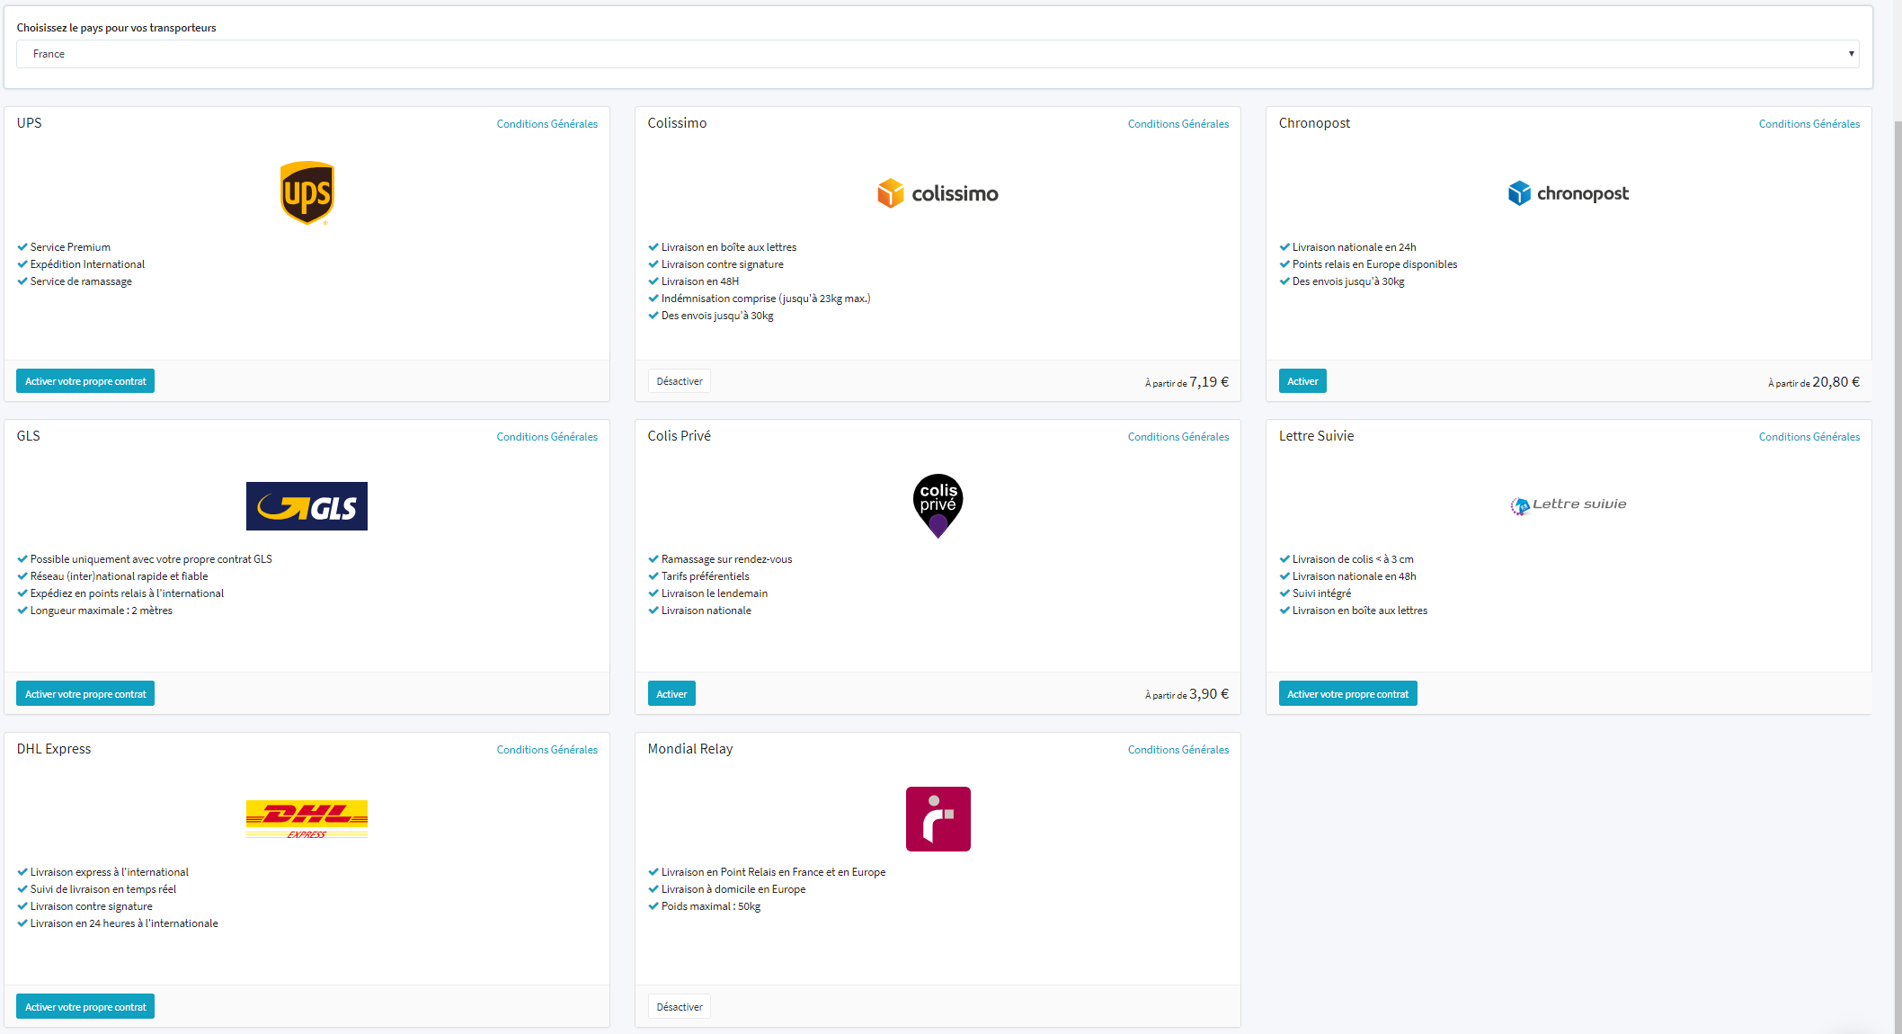Click the Colissimo card title

(x=677, y=123)
